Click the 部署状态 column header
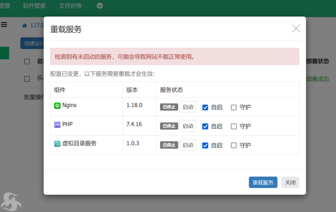 tap(317, 61)
